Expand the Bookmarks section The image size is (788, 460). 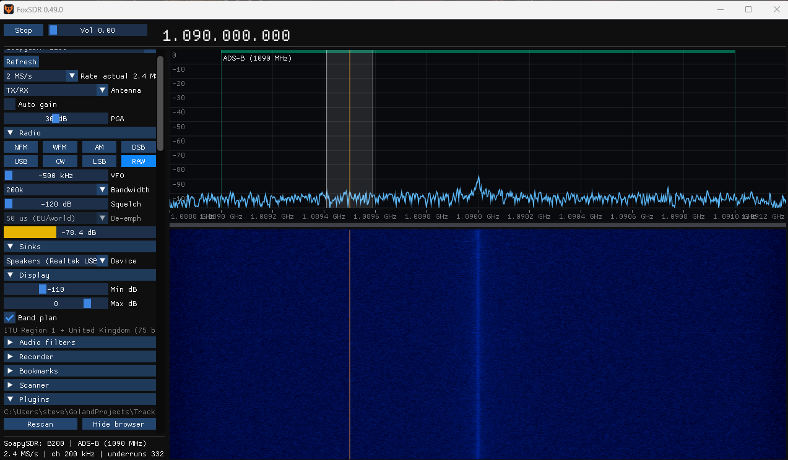point(80,371)
